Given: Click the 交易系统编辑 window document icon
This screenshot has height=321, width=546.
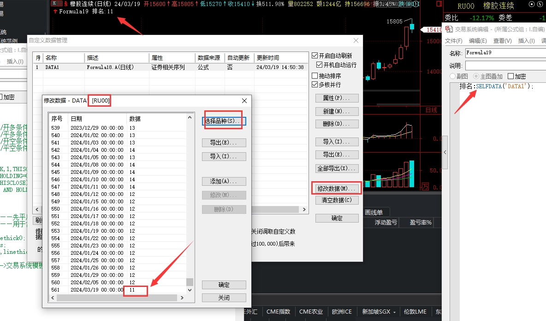Looking at the screenshot, I should click(x=449, y=29).
